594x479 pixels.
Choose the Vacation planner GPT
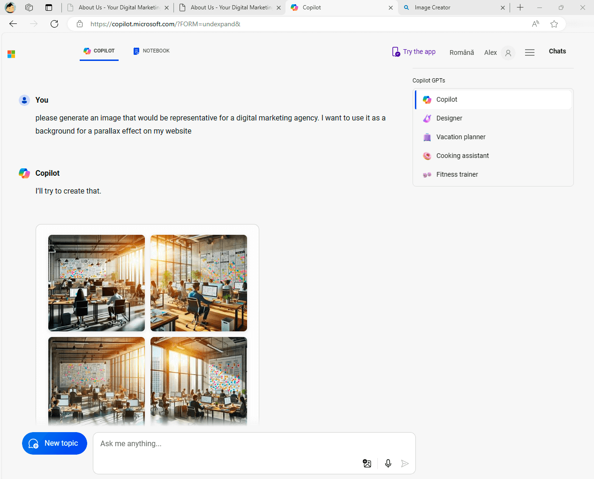[493, 137]
